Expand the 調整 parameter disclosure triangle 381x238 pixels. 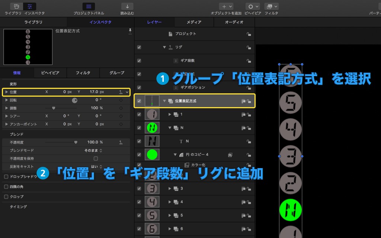click(x=7, y=108)
